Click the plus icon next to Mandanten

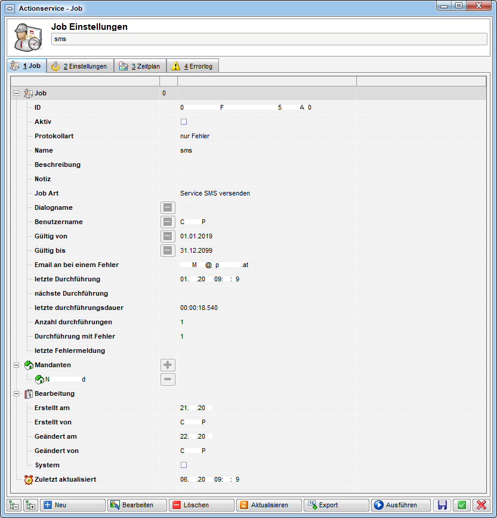click(x=168, y=365)
